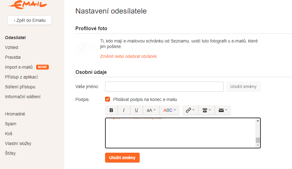Click the orange Uložit změny button

(122, 158)
